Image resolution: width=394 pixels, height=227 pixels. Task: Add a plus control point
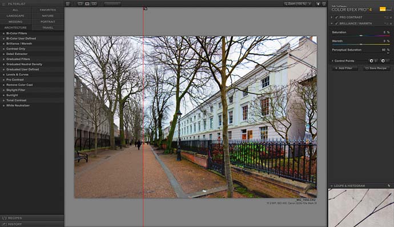[373, 61]
